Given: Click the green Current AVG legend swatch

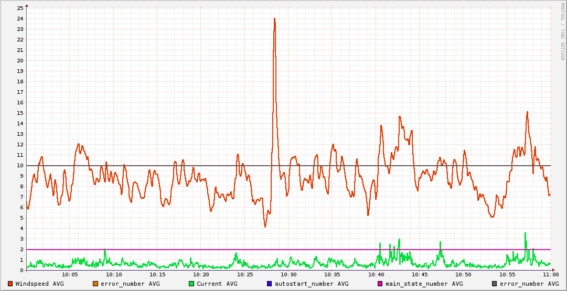Looking at the screenshot, I should pyautogui.click(x=191, y=284).
